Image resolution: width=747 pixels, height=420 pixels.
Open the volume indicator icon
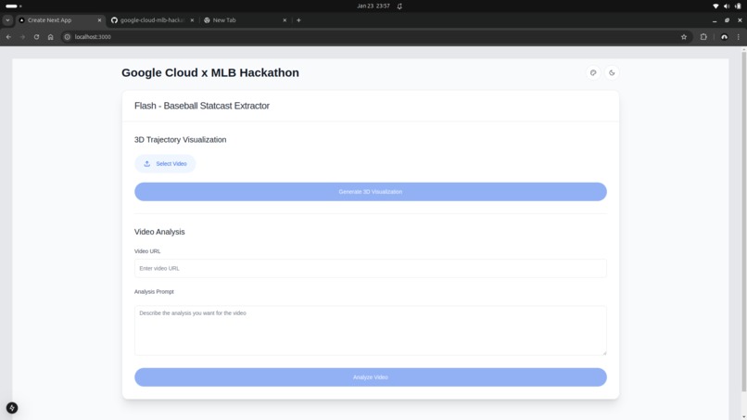727,6
